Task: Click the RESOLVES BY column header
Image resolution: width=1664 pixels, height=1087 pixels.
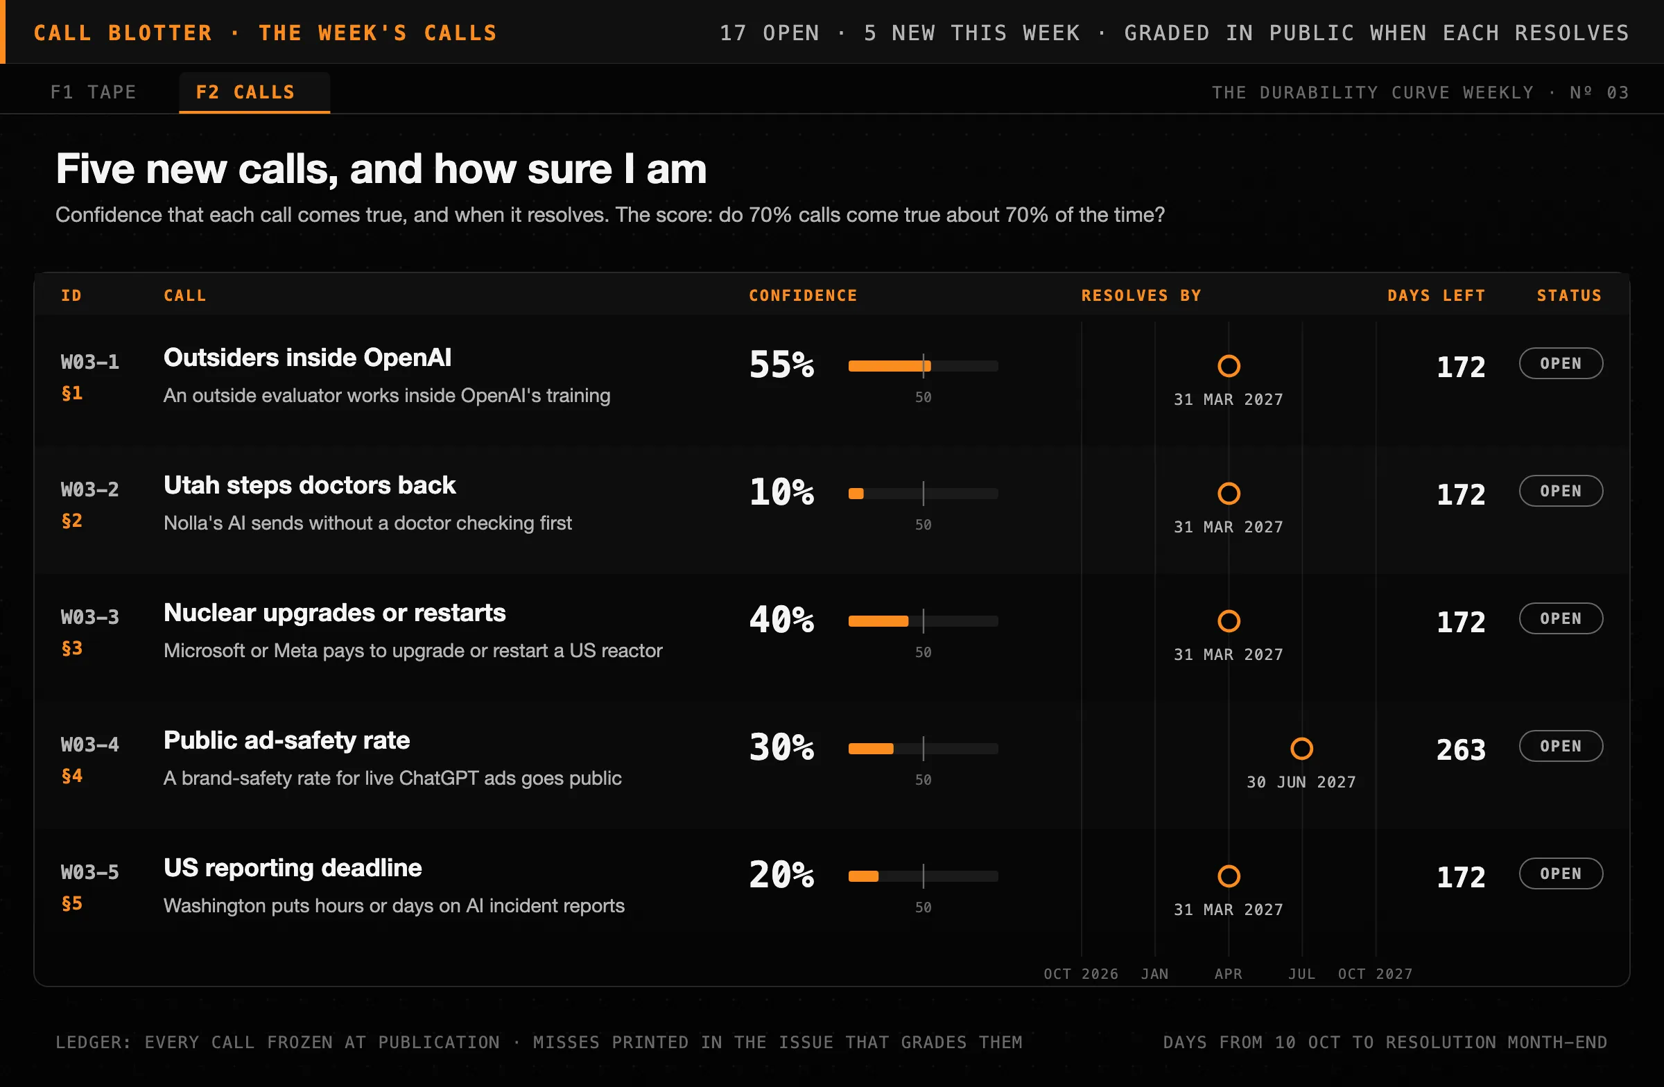Action: (x=1141, y=296)
